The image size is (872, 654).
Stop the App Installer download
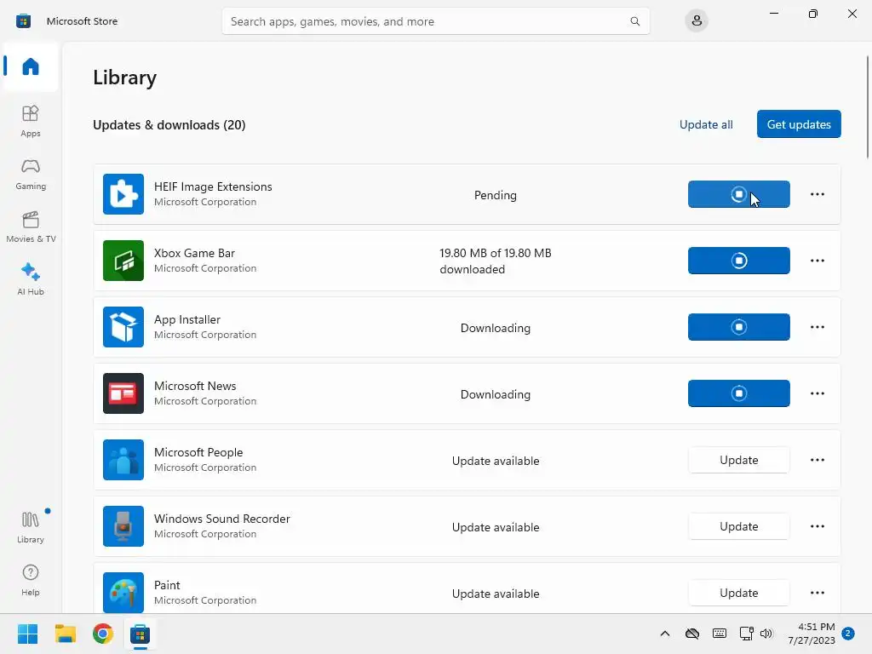click(x=738, y=327)
